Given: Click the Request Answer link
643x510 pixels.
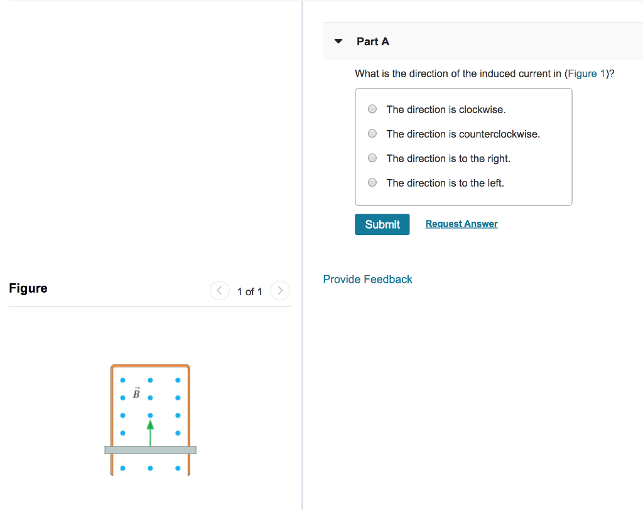Looking at the screenshot, I should [x=461, y=224].
